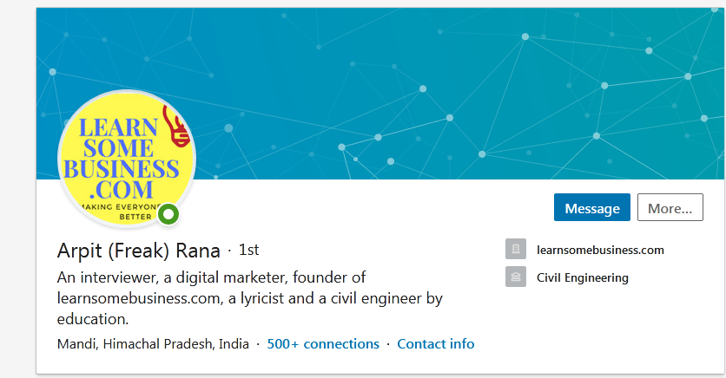726x378 pixels.
Task: Click the 1st degree connection badge
Action: click(248, 250)
